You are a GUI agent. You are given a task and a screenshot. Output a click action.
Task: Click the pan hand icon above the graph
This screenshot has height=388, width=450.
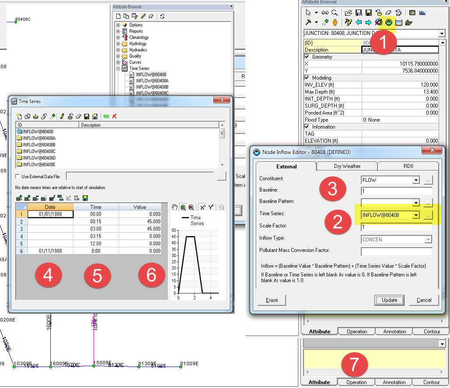click(x=175, y=207)
